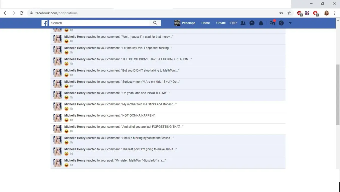Open the Messenger icon

click(252, 23)
